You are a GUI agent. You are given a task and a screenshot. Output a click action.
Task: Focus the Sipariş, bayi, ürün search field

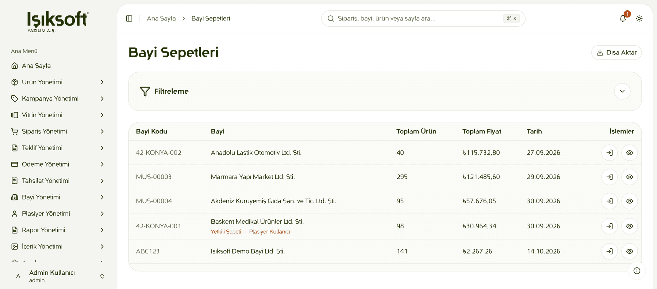423,19
